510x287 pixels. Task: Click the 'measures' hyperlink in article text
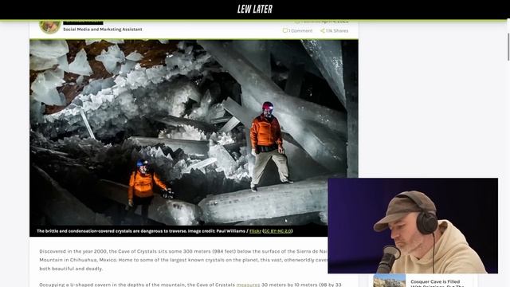[248, 285]
